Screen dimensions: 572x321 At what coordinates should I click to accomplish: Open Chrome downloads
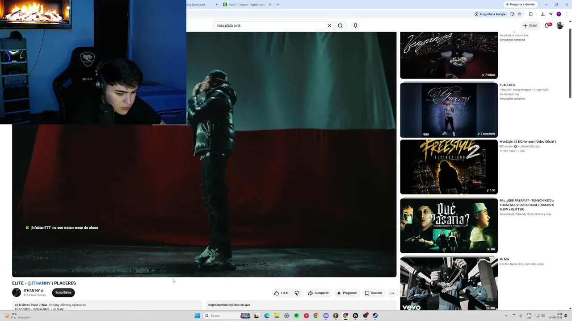[543, 14]
